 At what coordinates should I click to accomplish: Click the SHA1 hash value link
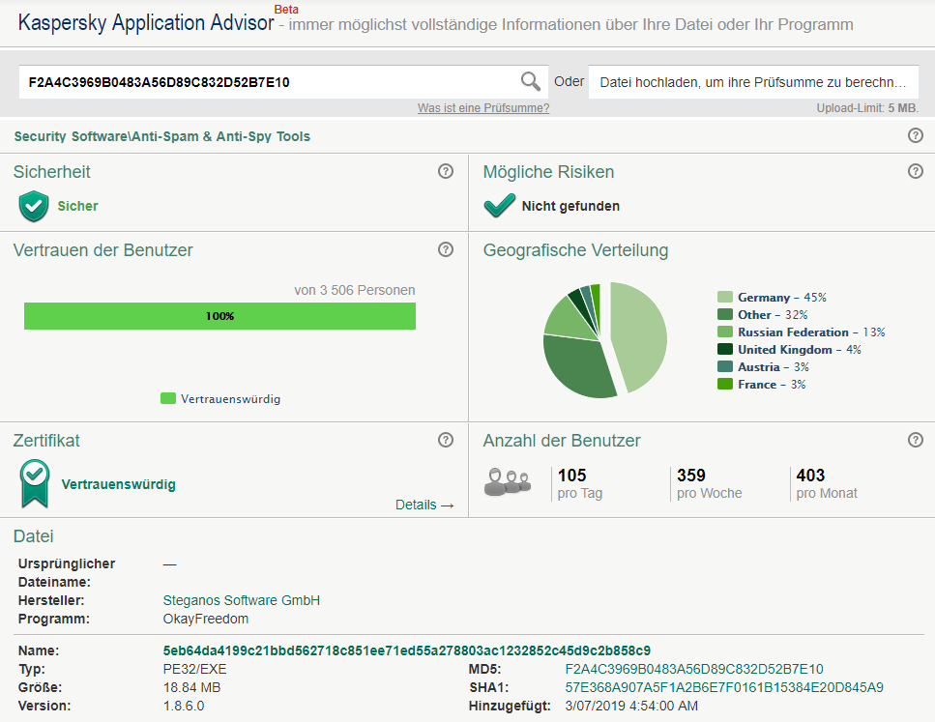[x=724, y=687]
